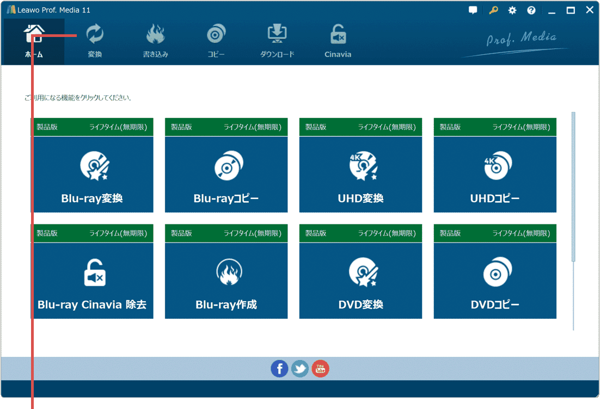Open the UHD変換 tile
600x409 pixels.
360,174
